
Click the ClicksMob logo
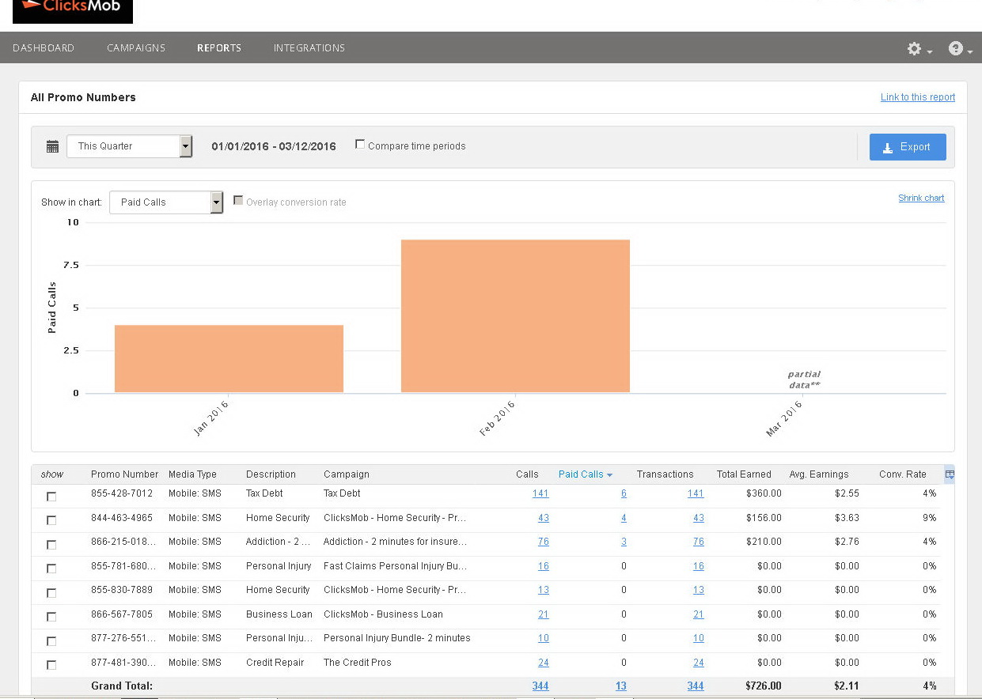pos(73,10)
